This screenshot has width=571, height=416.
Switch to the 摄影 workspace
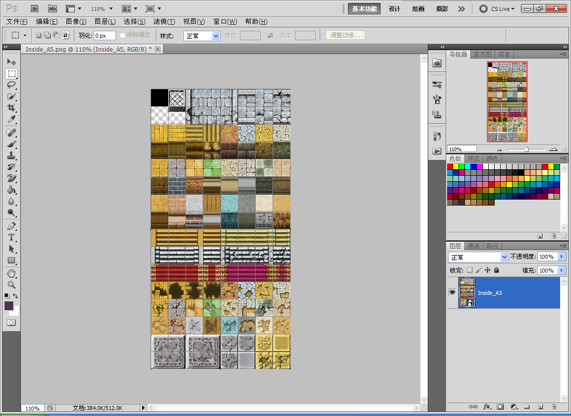(442, 9)
